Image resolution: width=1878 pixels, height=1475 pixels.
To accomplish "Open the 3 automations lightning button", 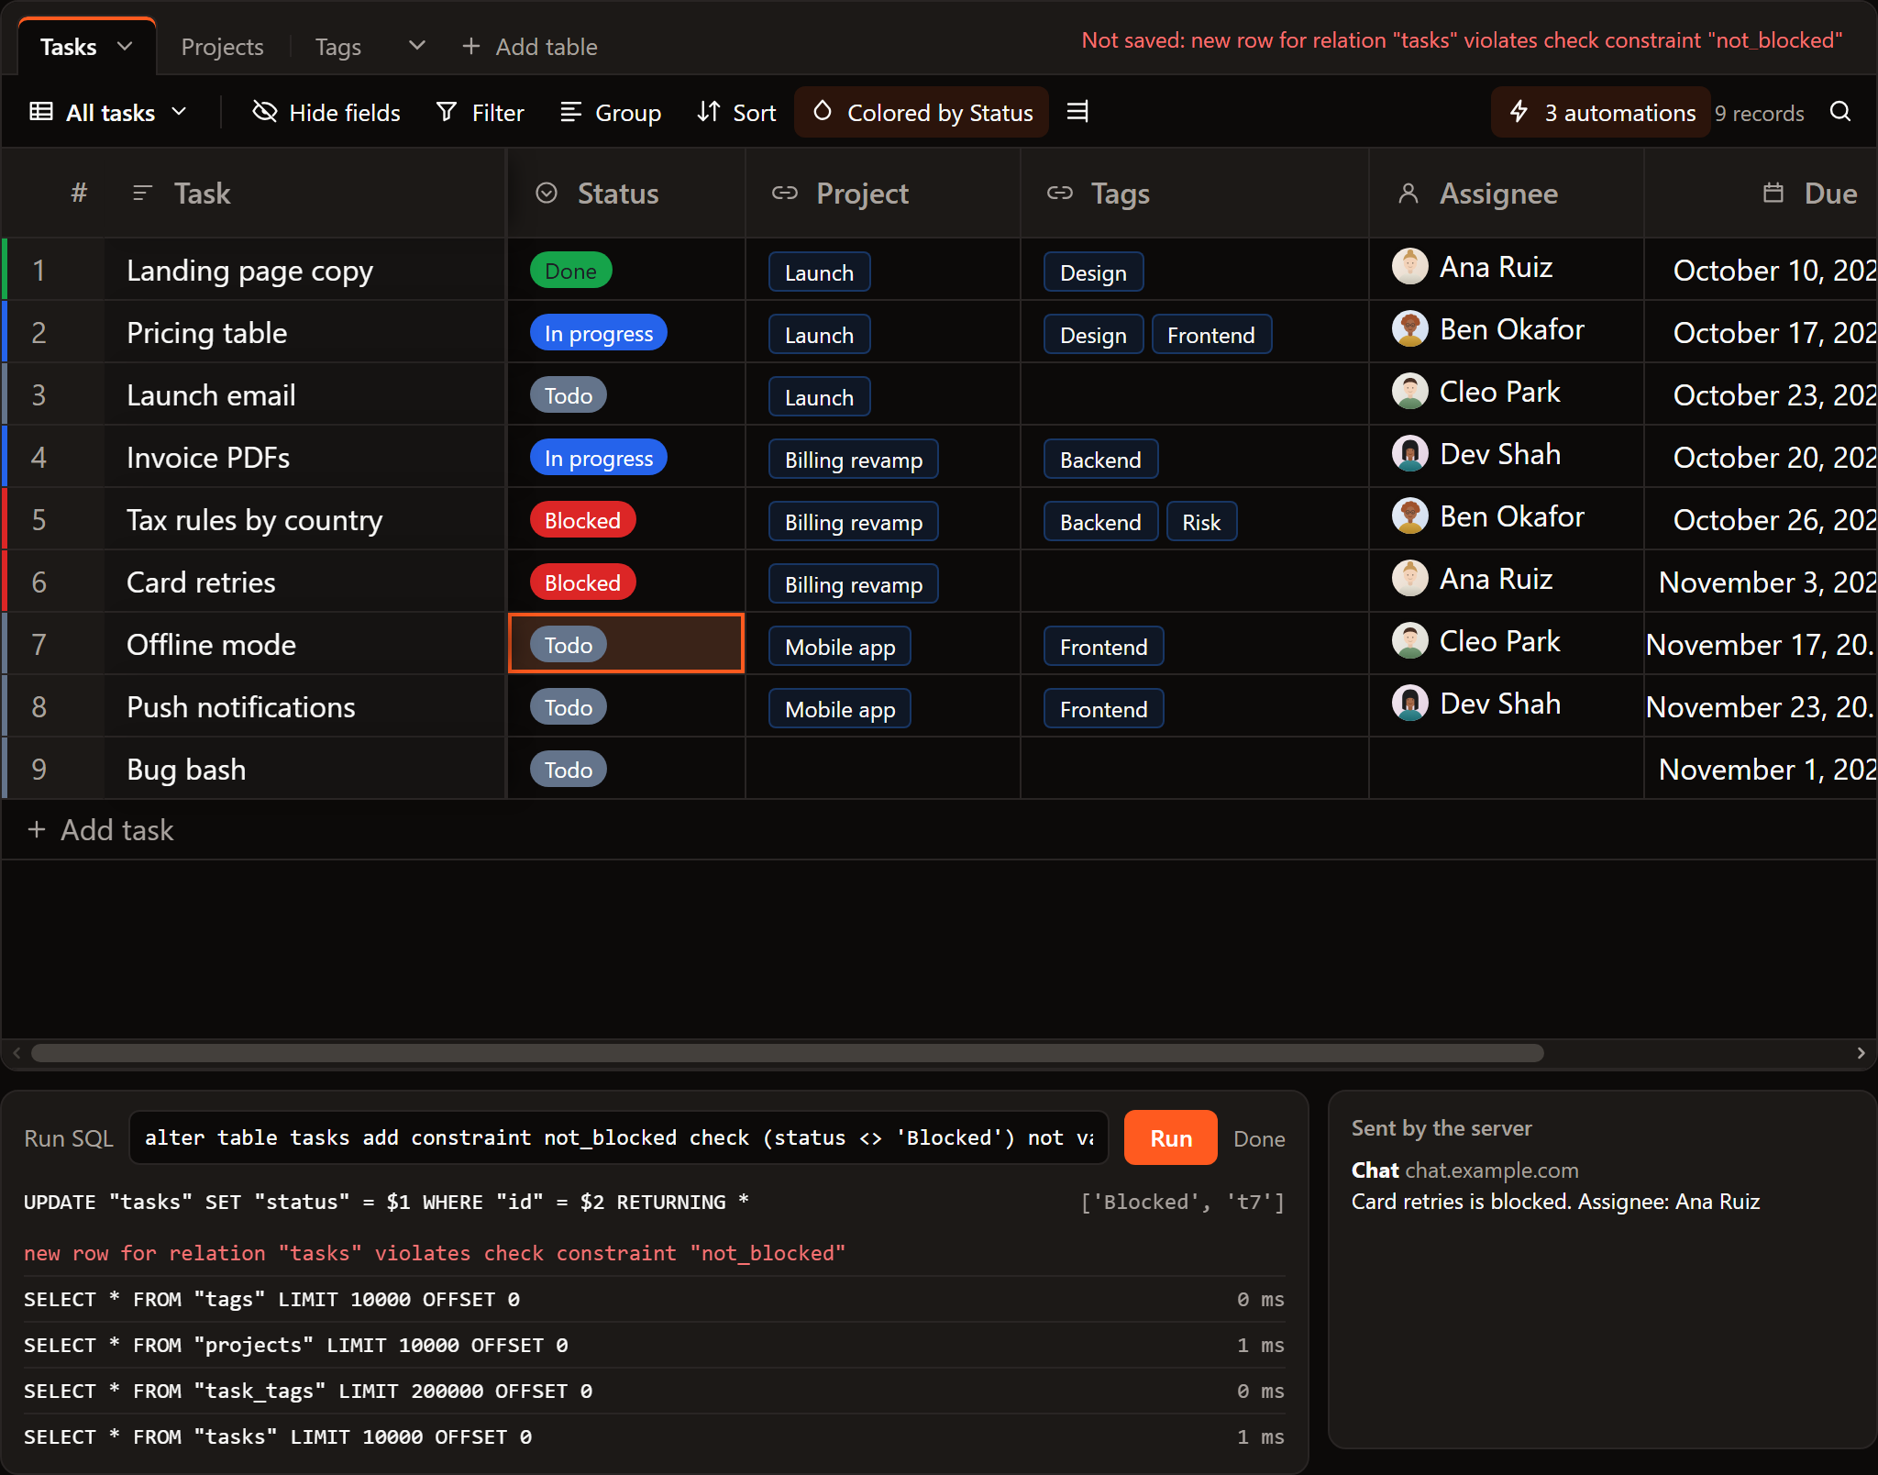I will (x=1601, y=112).
